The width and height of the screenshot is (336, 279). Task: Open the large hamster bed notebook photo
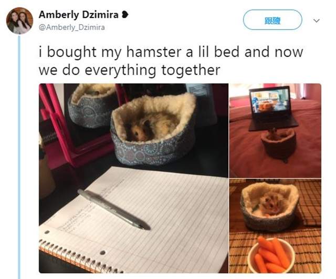tap(133, 178)
